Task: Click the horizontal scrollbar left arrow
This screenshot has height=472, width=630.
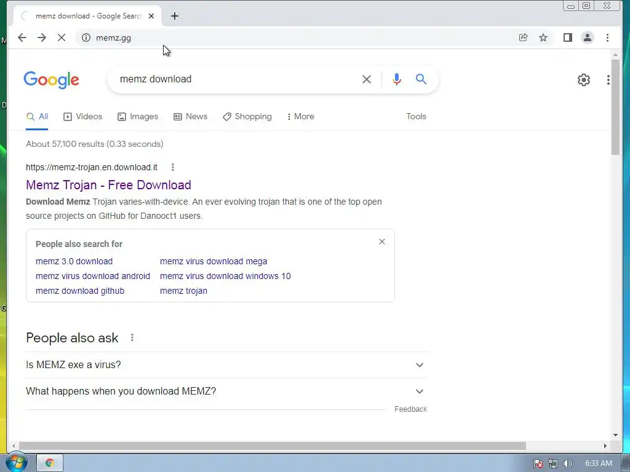Action: tap(14, 446)
